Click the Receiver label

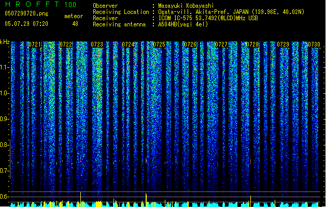[x=105, y=18]
